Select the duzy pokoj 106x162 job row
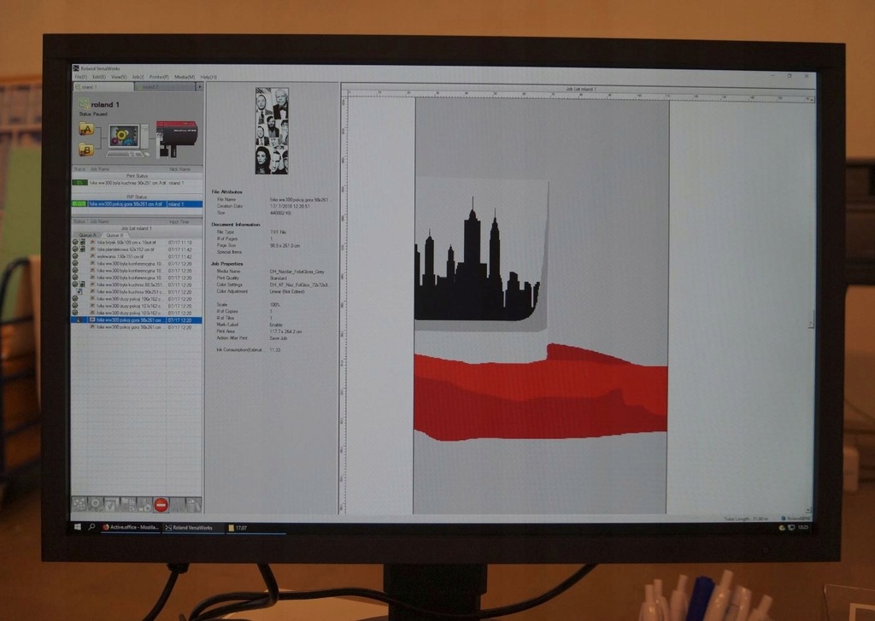This screenshot has height=621, width=875. coord(137,298)
